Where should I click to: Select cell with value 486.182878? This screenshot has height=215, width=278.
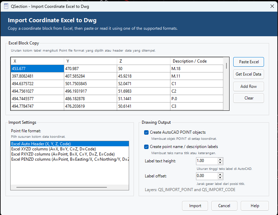click(x=91, y=99)
